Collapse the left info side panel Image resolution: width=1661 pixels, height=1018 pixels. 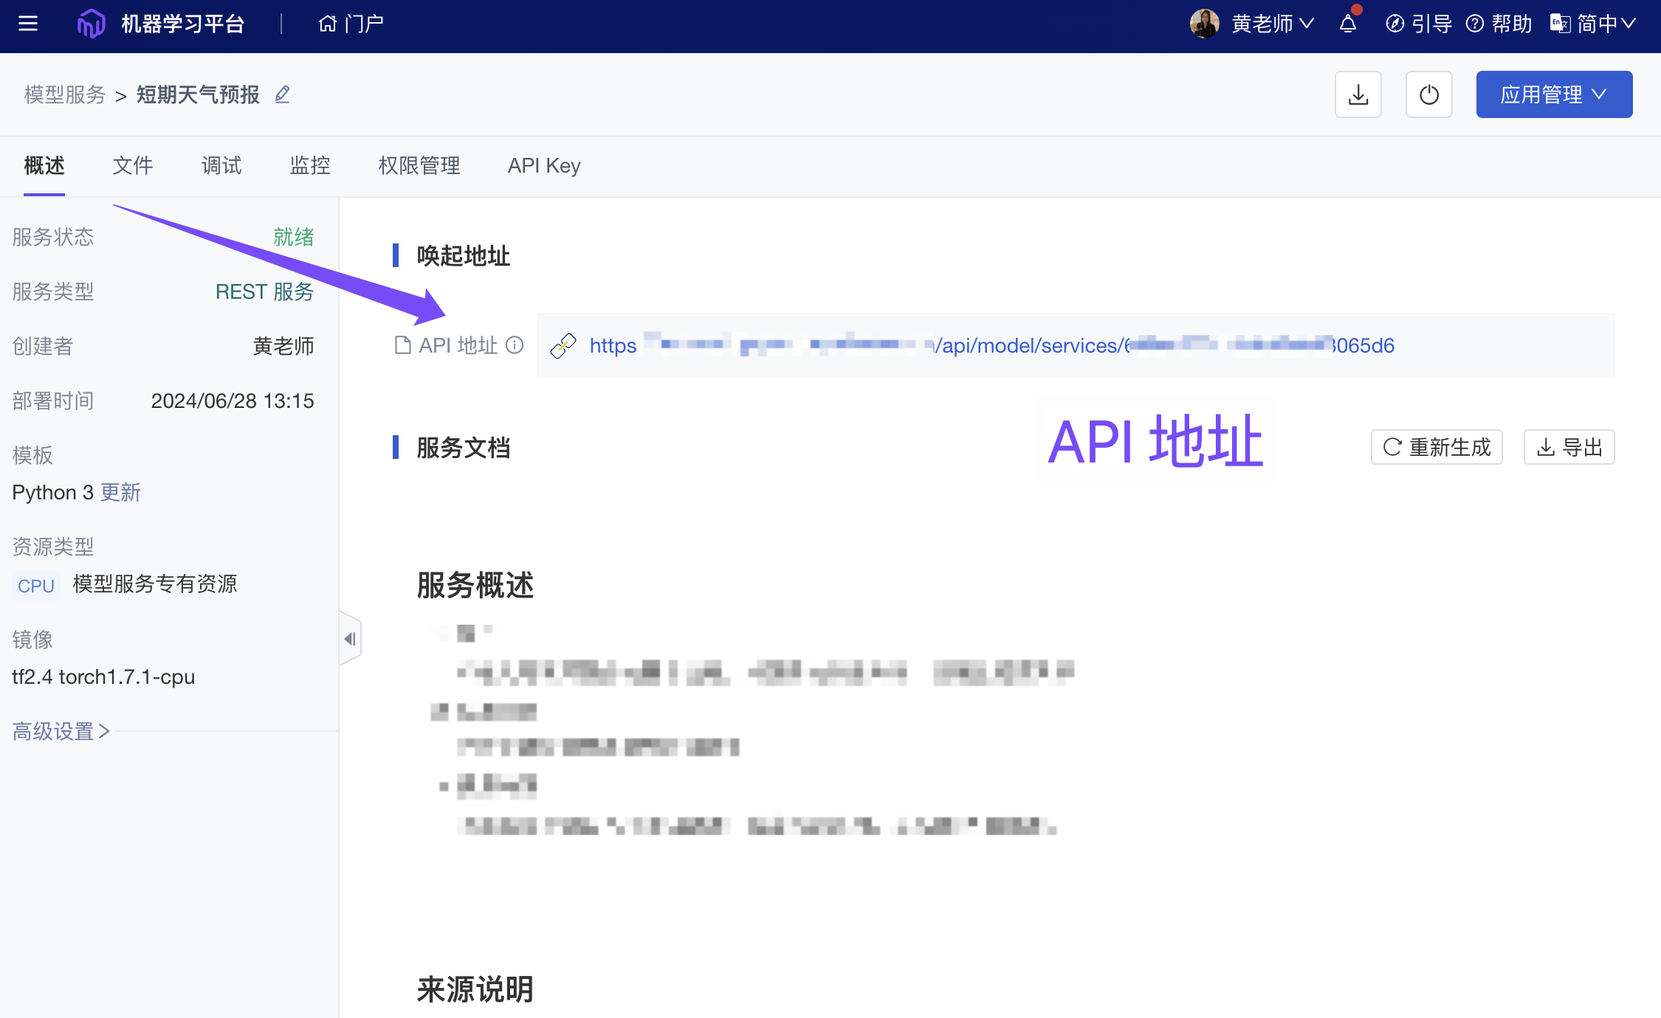coord(350,639)
